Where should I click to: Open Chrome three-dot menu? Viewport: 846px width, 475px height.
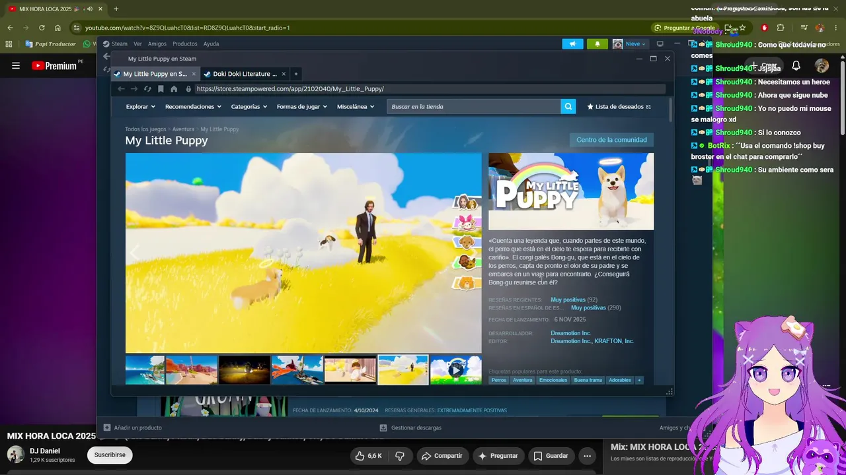pos(836,28)
